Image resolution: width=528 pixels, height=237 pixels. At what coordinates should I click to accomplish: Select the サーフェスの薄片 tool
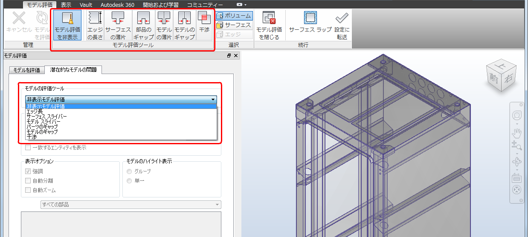tap(118, 25)
